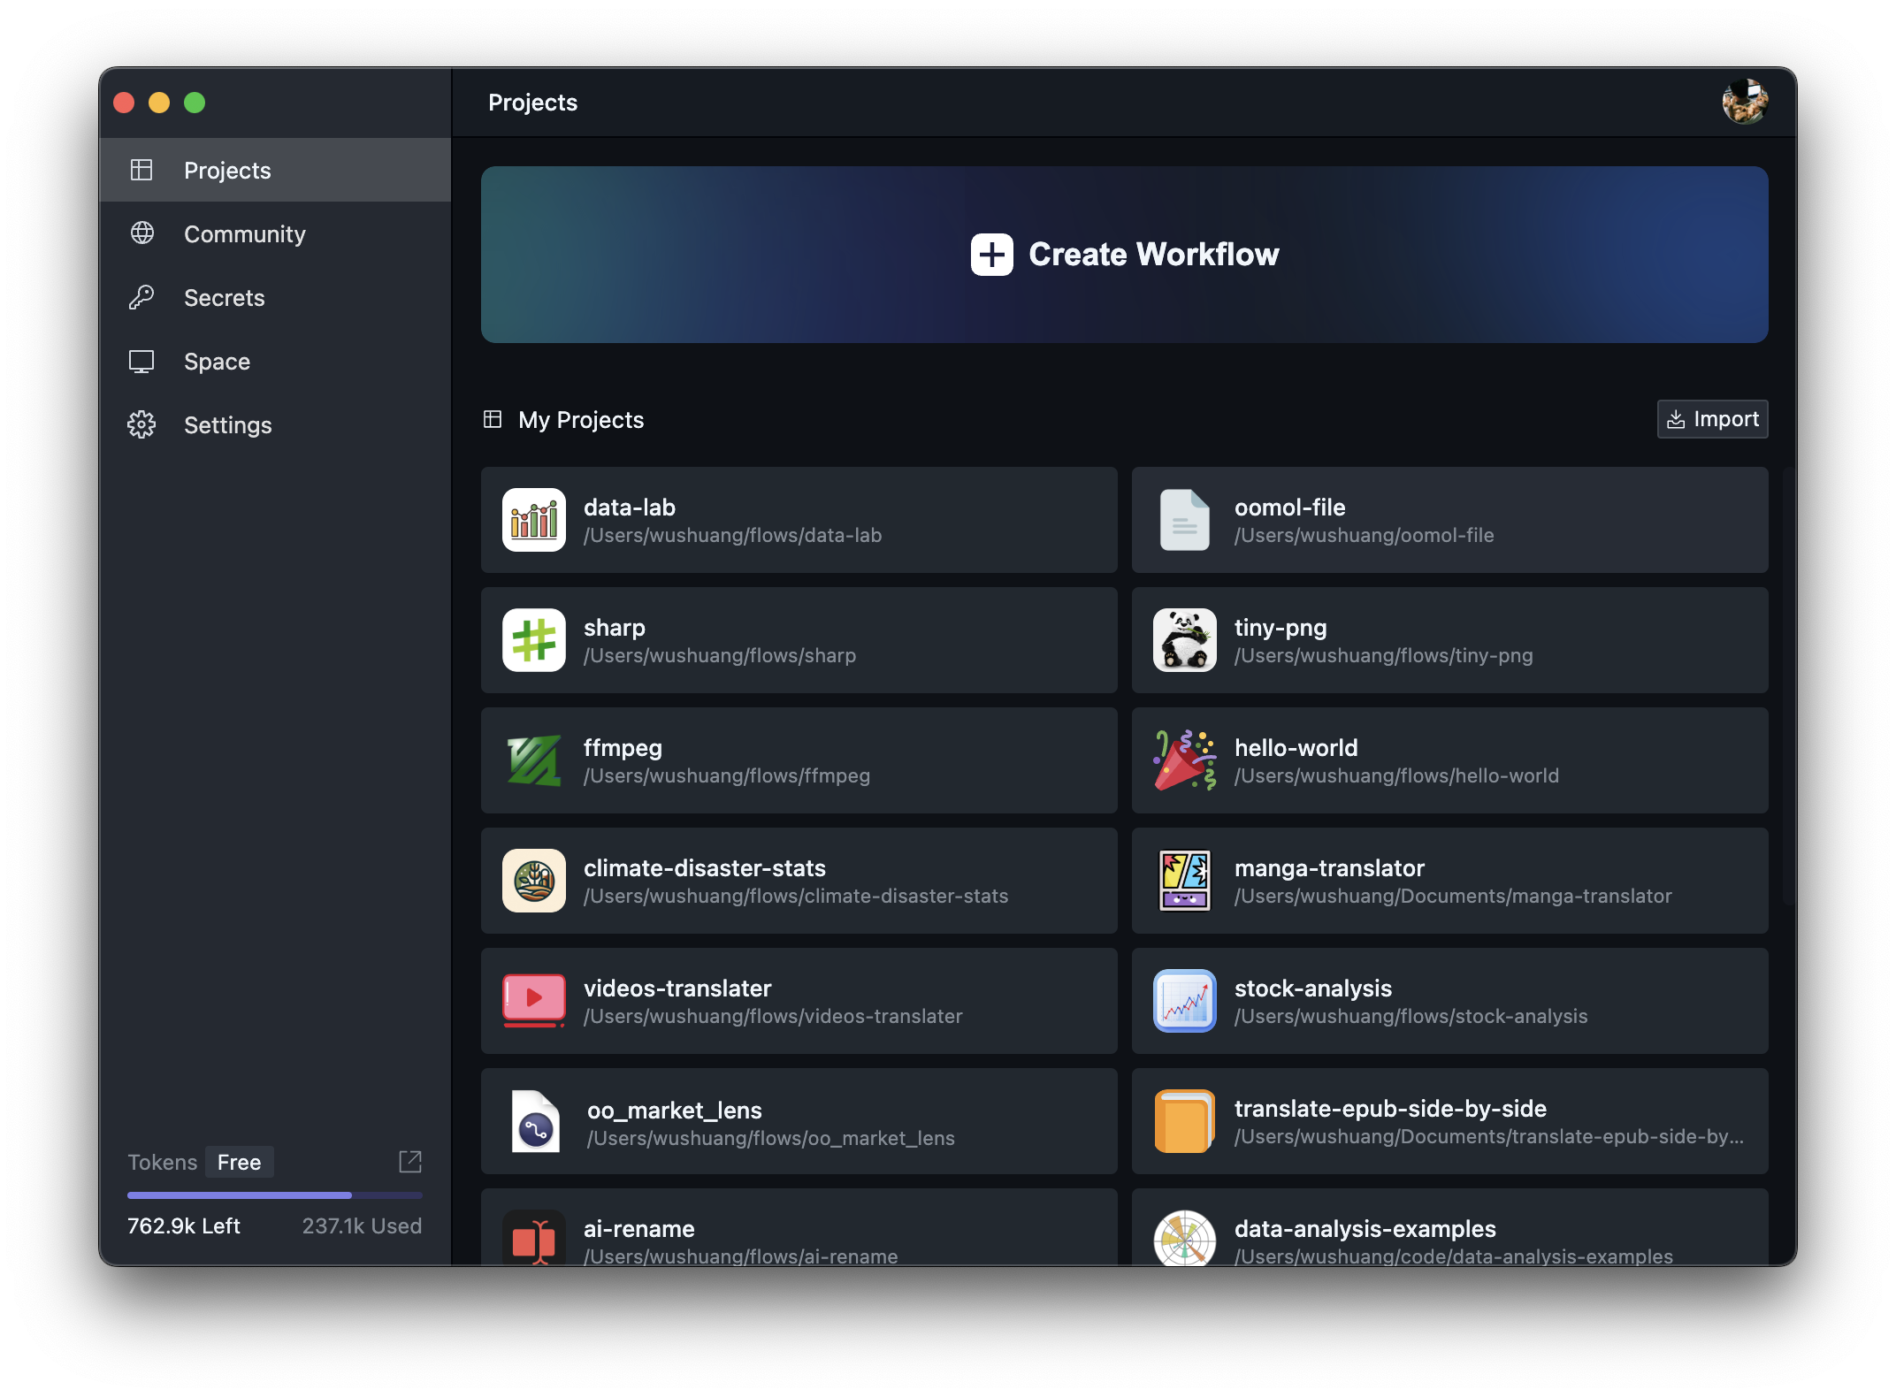Click the climate-disaster-stats round icon
Image resolution: width=1896 pixels, height=1397 pixels.
point(533,881)
